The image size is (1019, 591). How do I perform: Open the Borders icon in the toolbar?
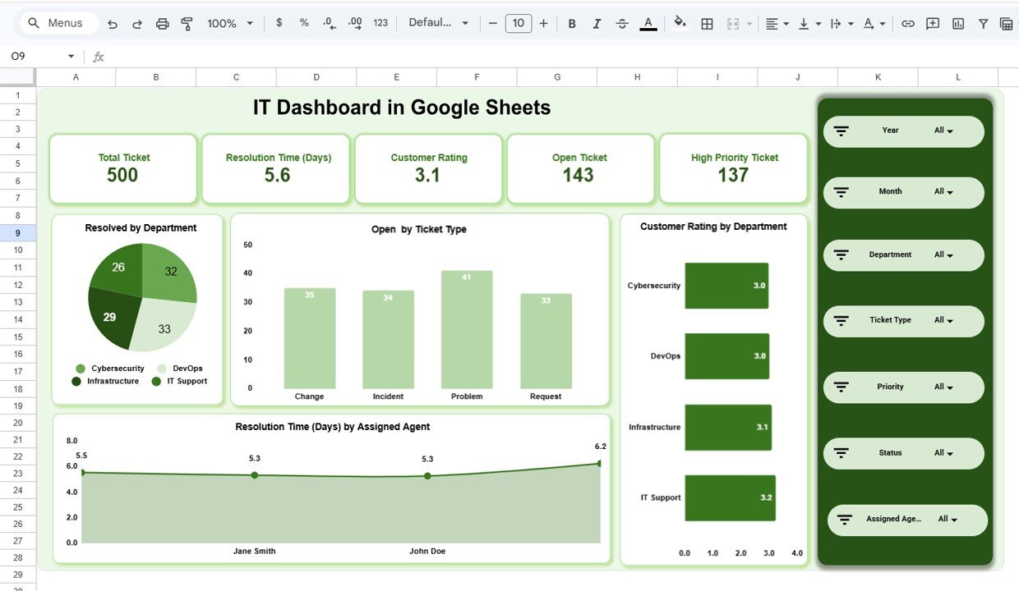[706, 23]
